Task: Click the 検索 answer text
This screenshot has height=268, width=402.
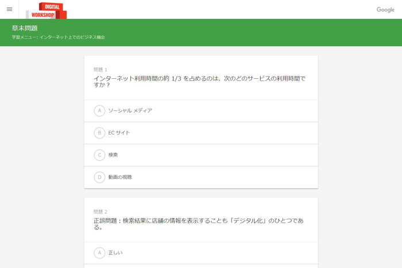Action: tap(113, 155)
